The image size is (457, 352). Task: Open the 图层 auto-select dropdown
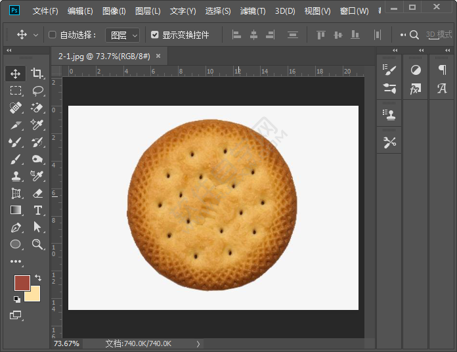pos(123,35)
